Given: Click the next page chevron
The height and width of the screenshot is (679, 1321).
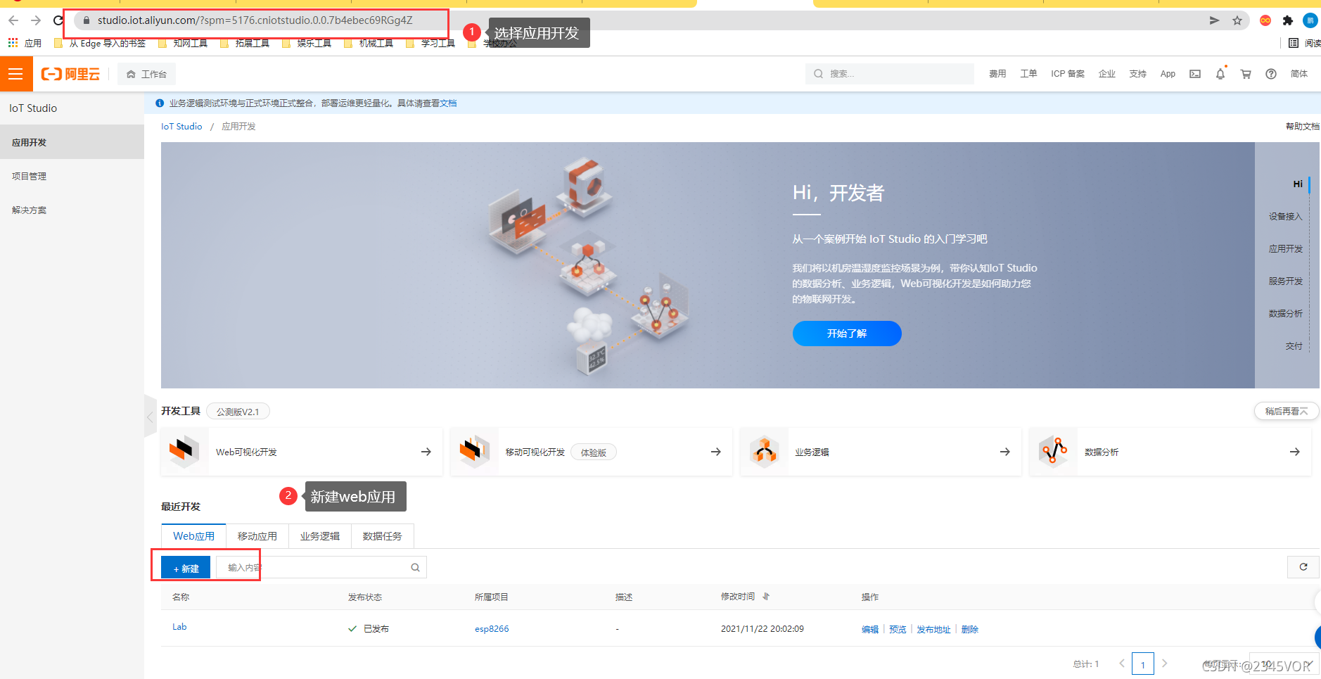Looking at the screenshot, I should click(x=1165, y=664).
